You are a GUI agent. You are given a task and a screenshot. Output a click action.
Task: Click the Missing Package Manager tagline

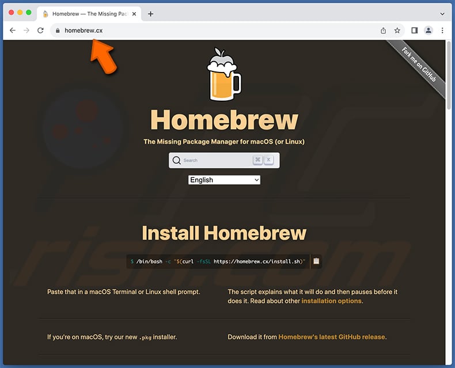(224, 142)
